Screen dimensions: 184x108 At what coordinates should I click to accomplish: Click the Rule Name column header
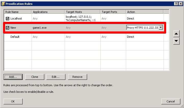[x=18, y=12]
